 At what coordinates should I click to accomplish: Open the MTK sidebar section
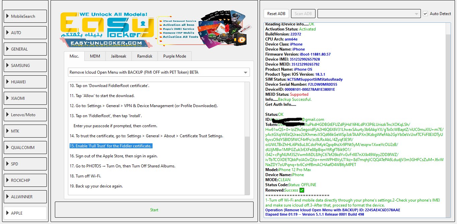pyautogui.click(x=25, y=131)
